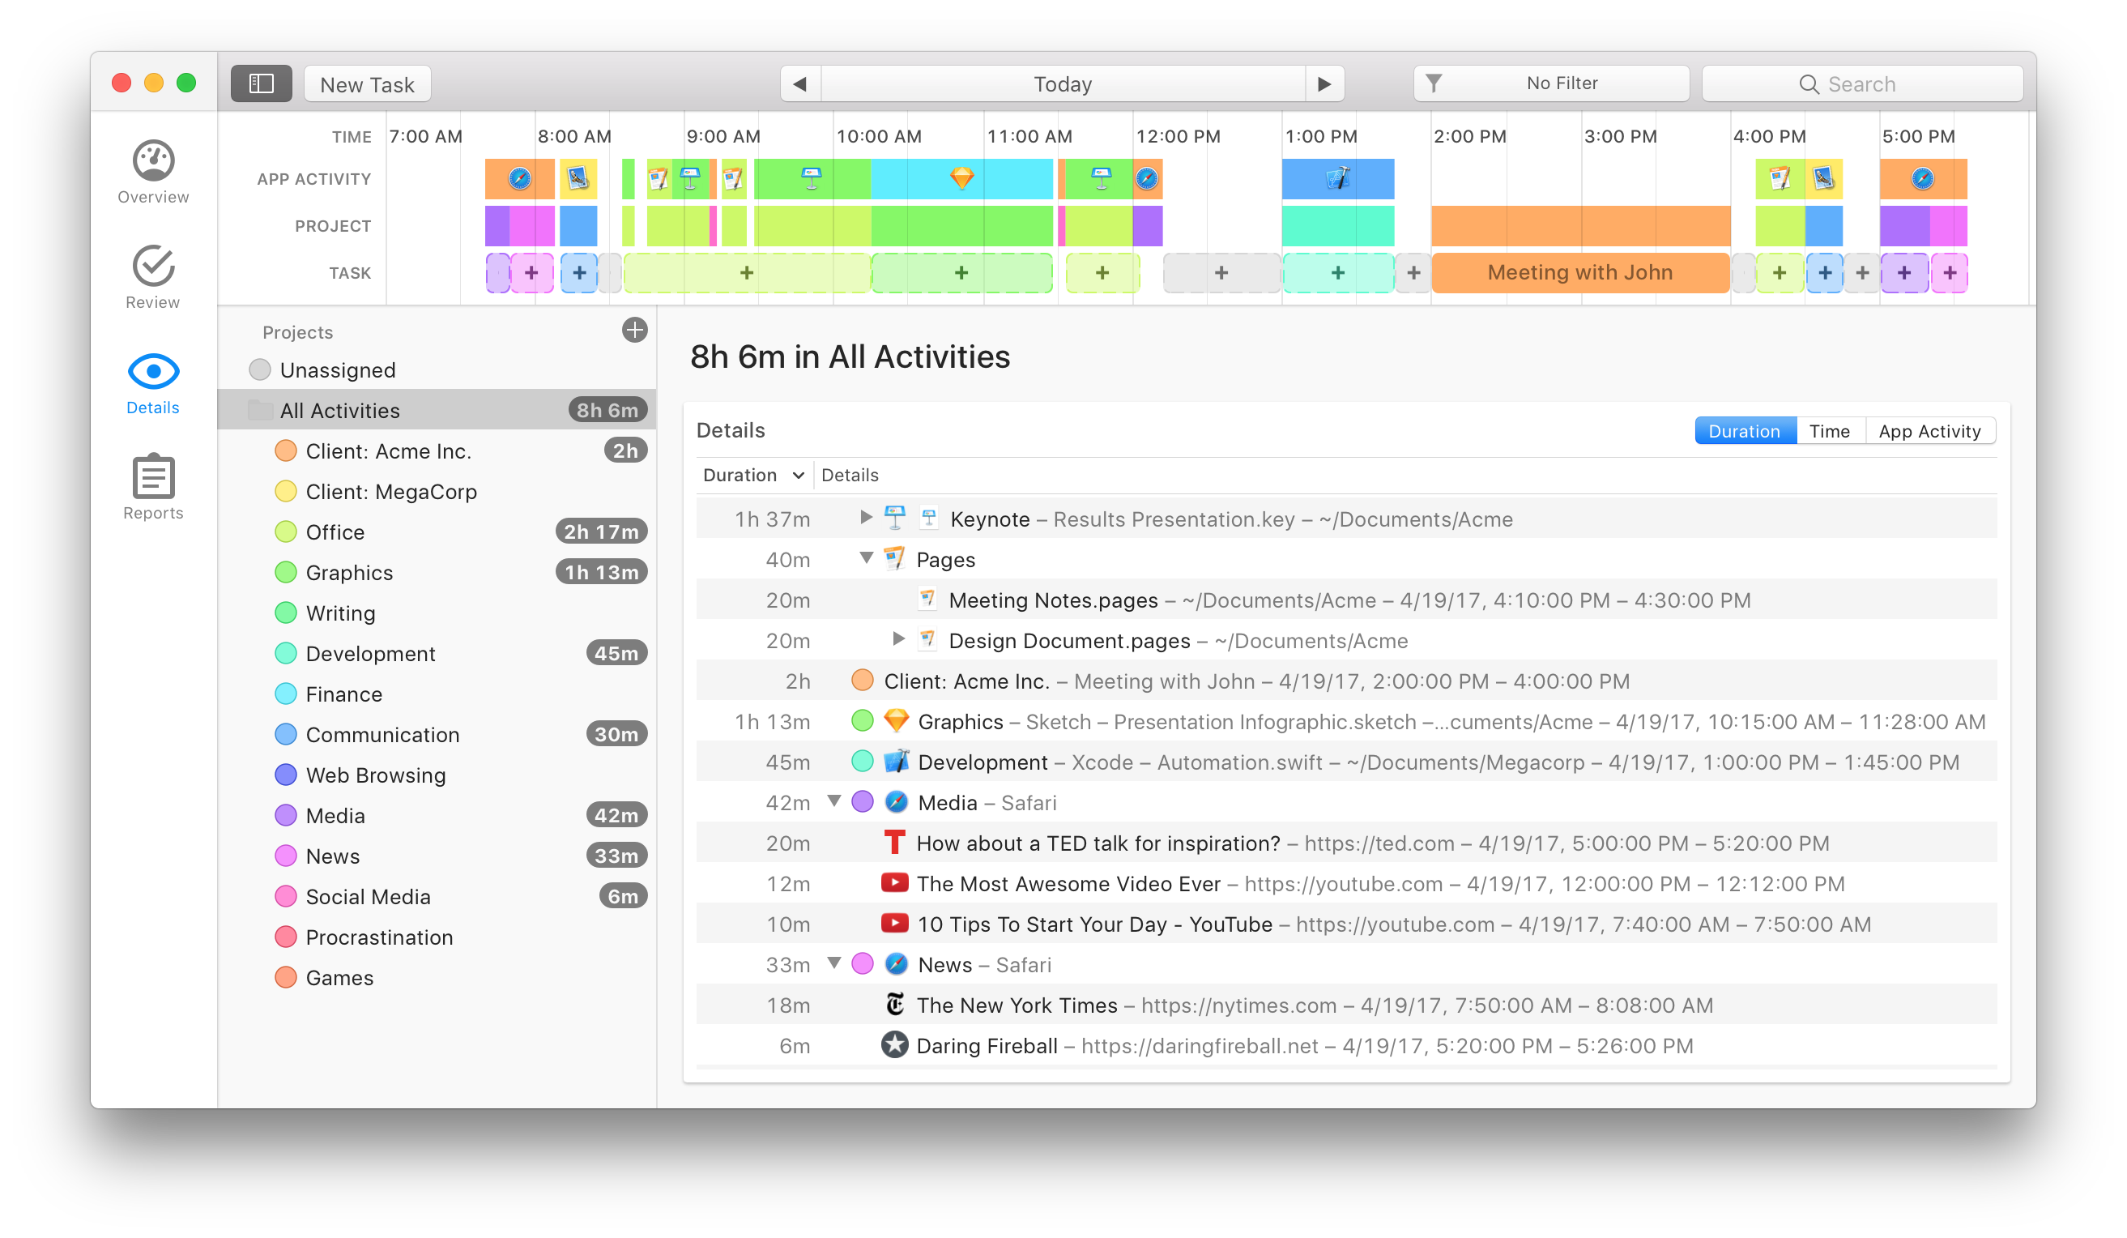Select the Duration segmented tab
The height and width of the screenshot is (1238, 2127).
pyautogui.click(x=1745, y=431)
